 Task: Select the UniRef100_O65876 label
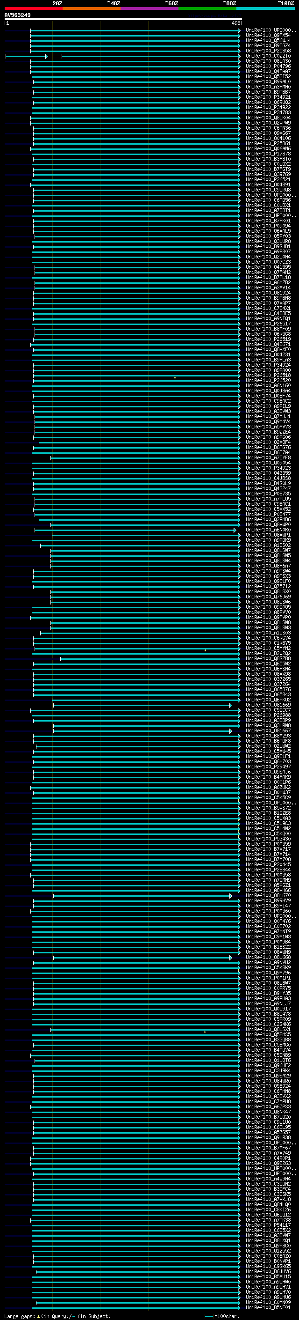coord(268,689)
